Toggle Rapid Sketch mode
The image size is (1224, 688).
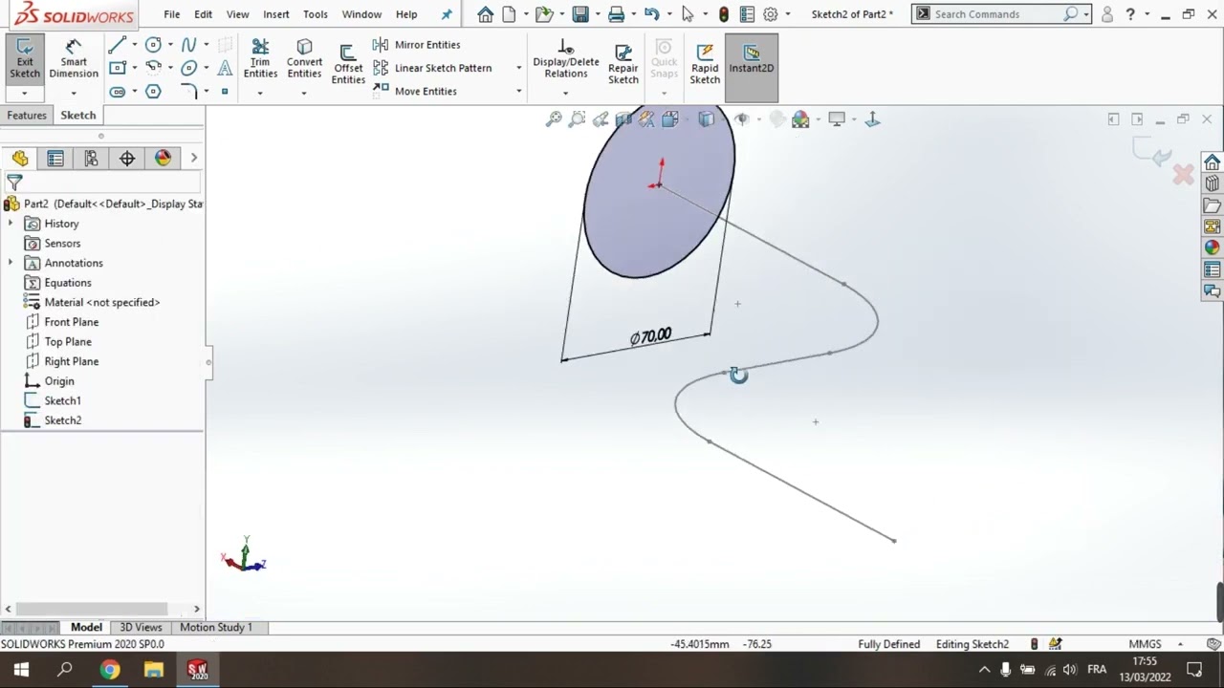pyautogui.click(x=705, y=64)
